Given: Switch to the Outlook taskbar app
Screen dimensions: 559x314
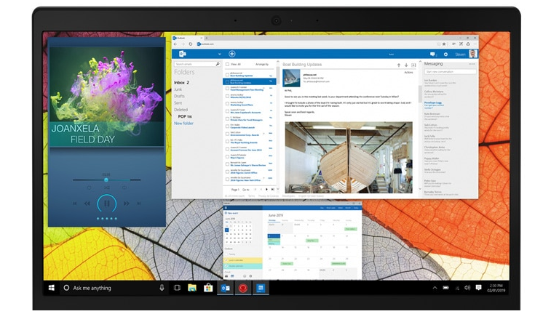Looking at the screenshot, I should coord(226,288).
